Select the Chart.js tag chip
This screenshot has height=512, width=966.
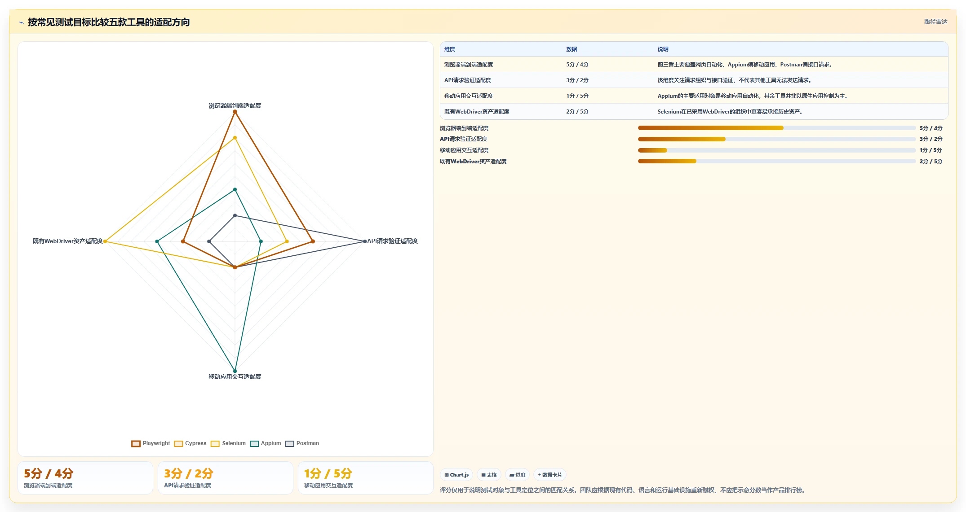pos(456,475)
